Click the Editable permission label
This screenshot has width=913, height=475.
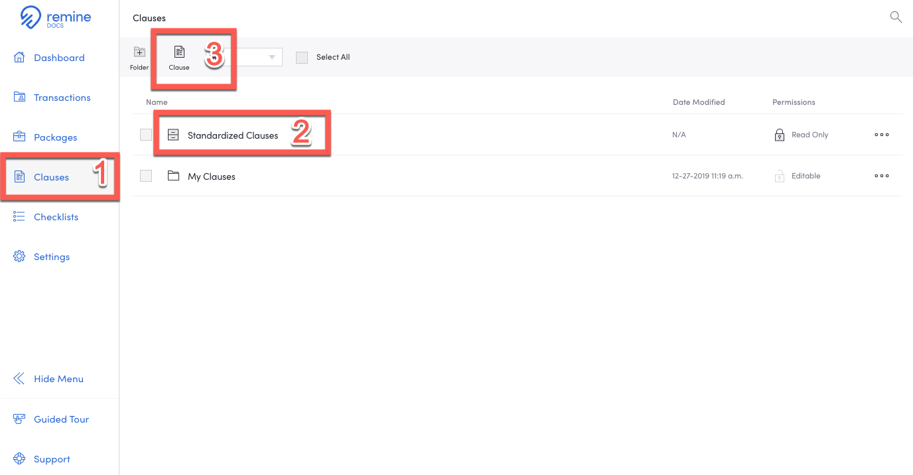click(x=806, y=176)
